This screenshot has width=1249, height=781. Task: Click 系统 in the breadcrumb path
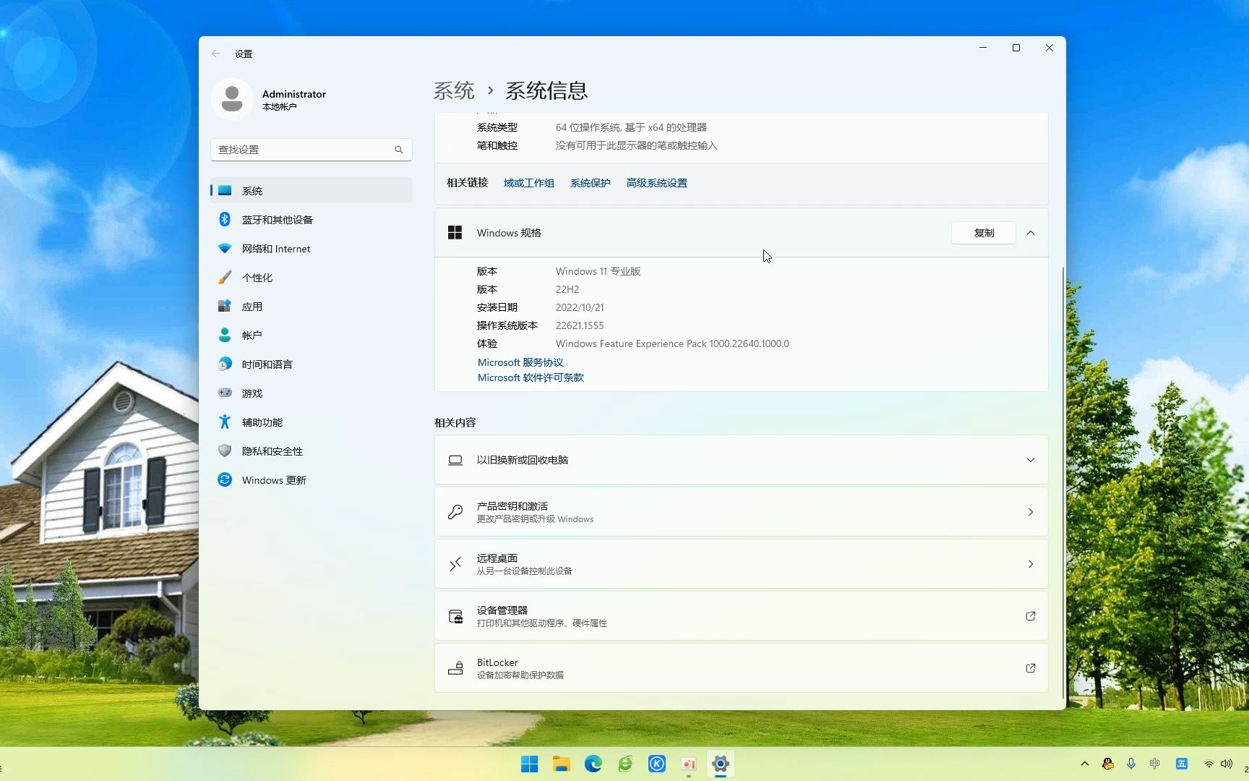tap(454, 90)
